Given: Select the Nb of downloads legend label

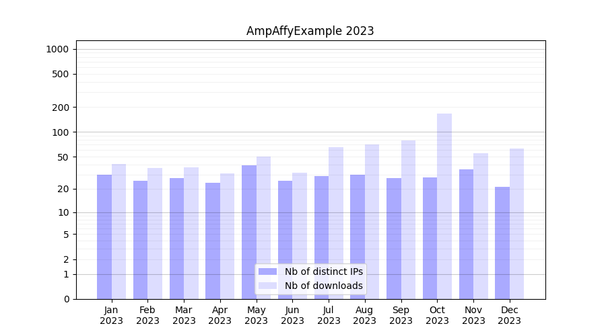Looking at the screenshot, I should tap(323, 286).
